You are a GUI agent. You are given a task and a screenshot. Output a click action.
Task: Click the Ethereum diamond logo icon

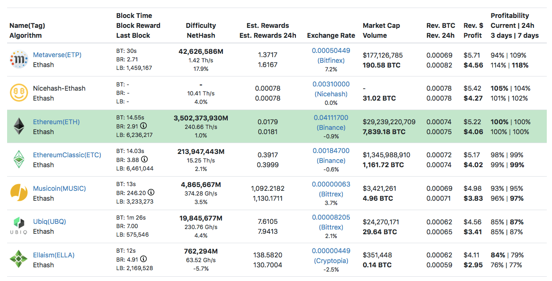click(x=19, y=127)
